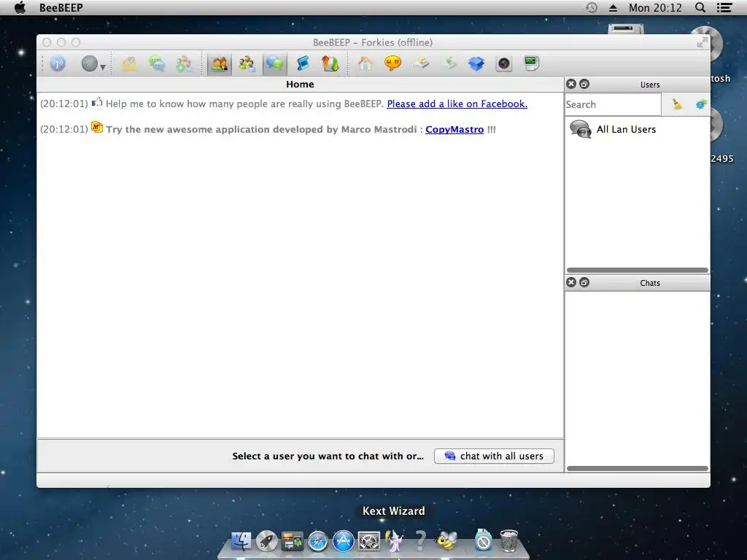Click the camera screenshot toolbar icon
This screenshot has height=560, width=747.
[504, 63]
